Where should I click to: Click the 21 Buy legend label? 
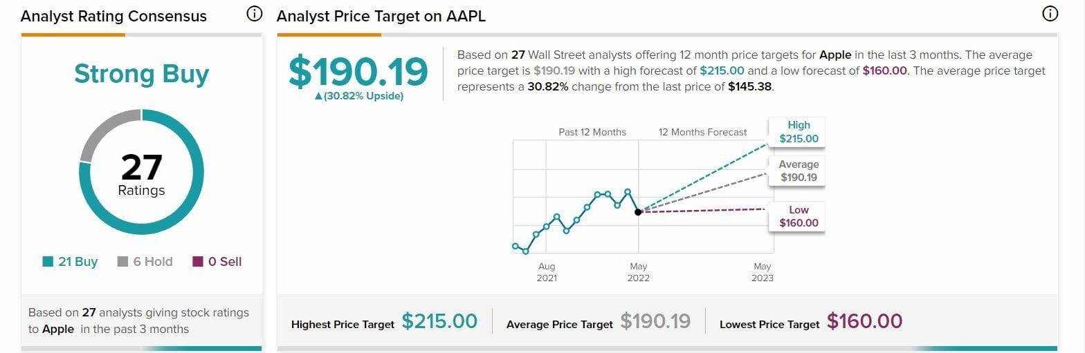pos(77,262)
